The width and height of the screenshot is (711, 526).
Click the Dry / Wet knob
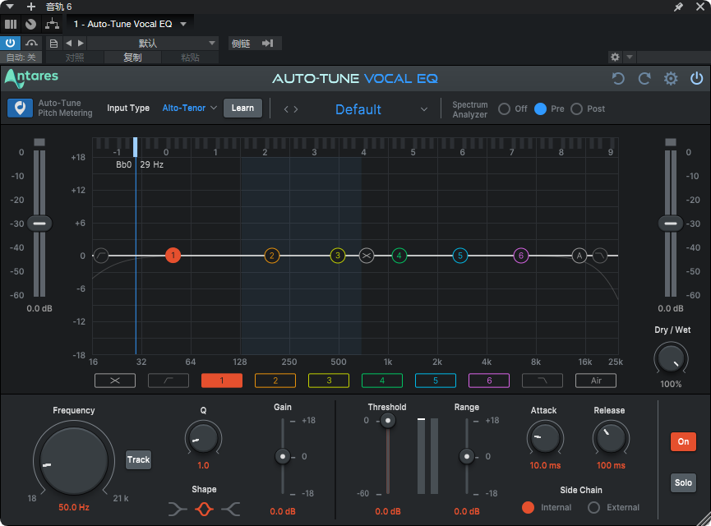(671, 360)
